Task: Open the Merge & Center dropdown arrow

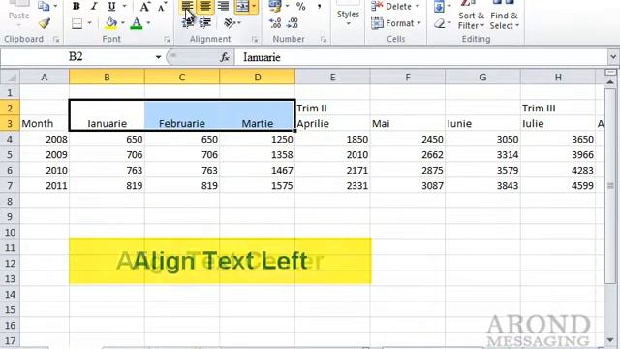Action: coord(254,6)
